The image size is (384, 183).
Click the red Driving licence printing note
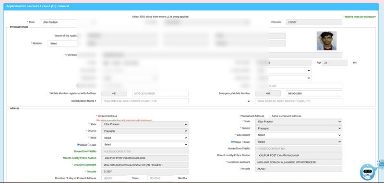(124, 120)
